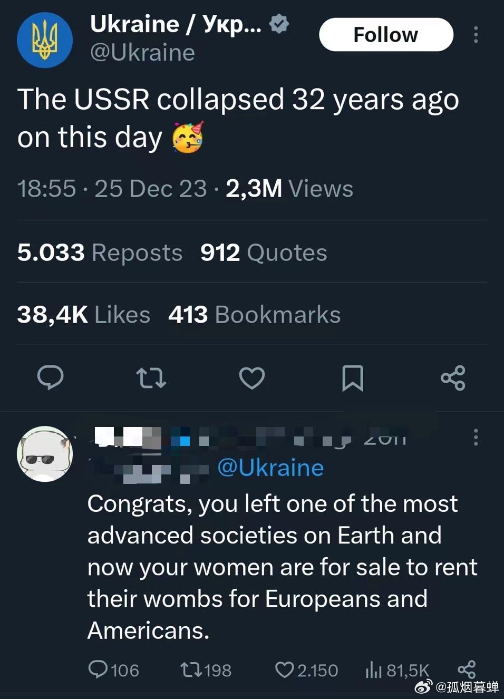Screen dimensions: 504x699
Task: View the reply's 81,5K view analytics
Action: (x=397, y=670)
